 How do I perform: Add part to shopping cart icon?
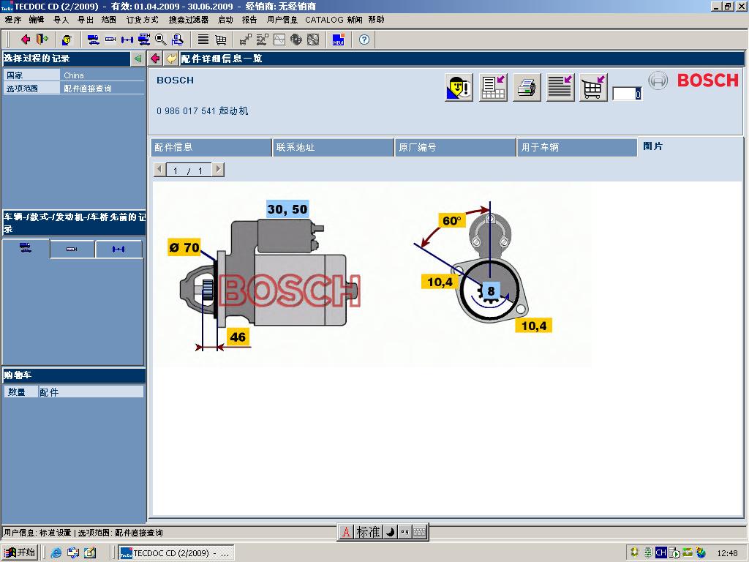click(593, 88)
